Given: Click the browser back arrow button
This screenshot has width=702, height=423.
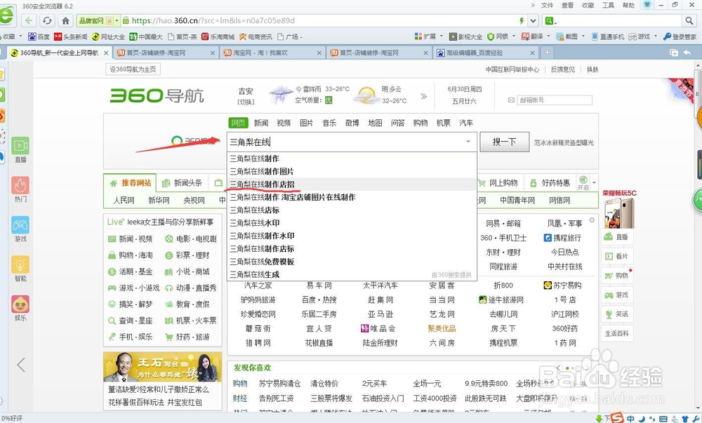Looking at the screenshot, I should [29, 20].
